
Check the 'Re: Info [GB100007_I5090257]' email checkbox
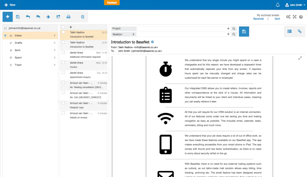(x=63, y=93)
